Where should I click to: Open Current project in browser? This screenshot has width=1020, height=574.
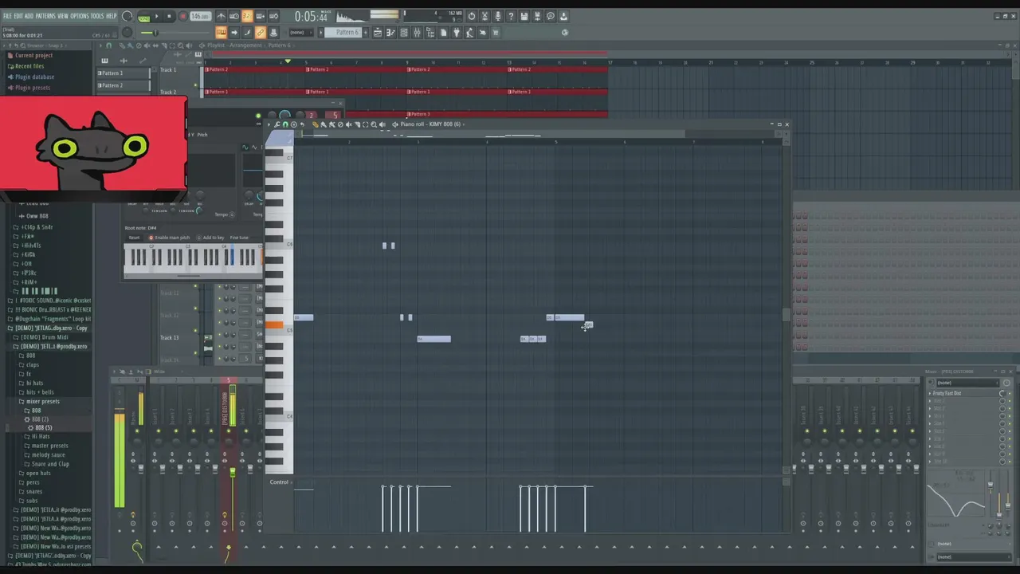pyautogui.click(x=33, y=55)
